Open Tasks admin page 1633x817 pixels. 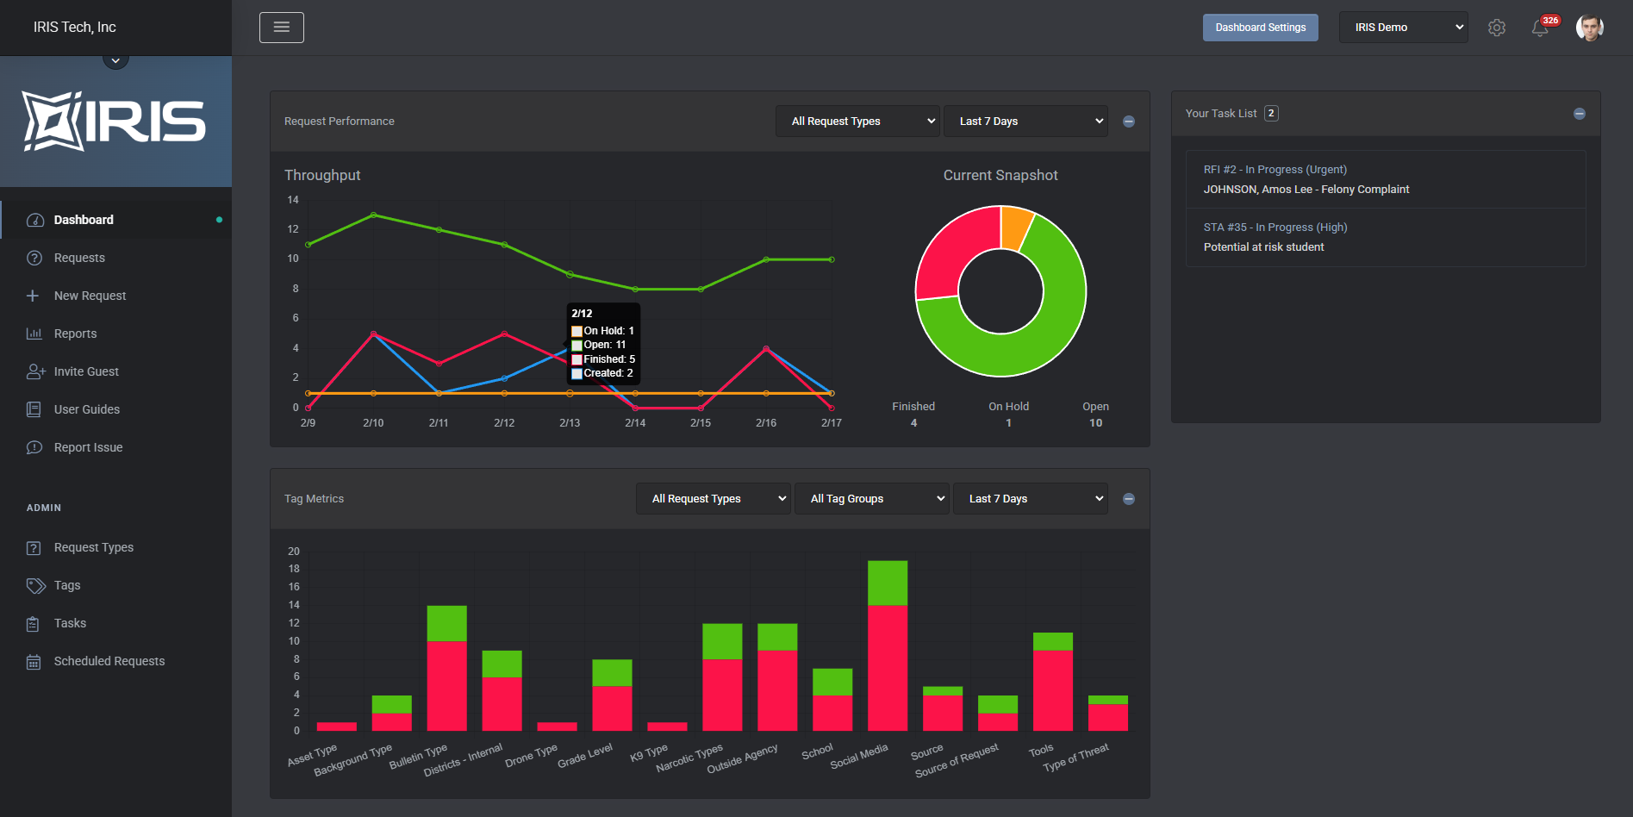coord(70,623)
